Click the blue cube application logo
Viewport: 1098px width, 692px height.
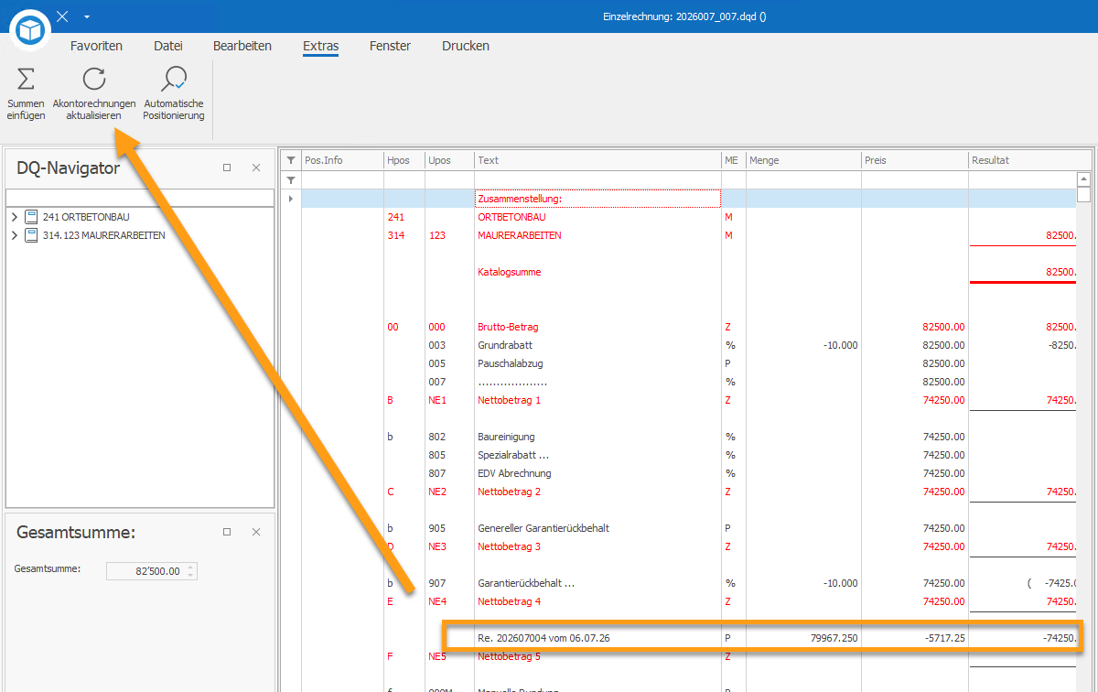(x=31, y=30)
